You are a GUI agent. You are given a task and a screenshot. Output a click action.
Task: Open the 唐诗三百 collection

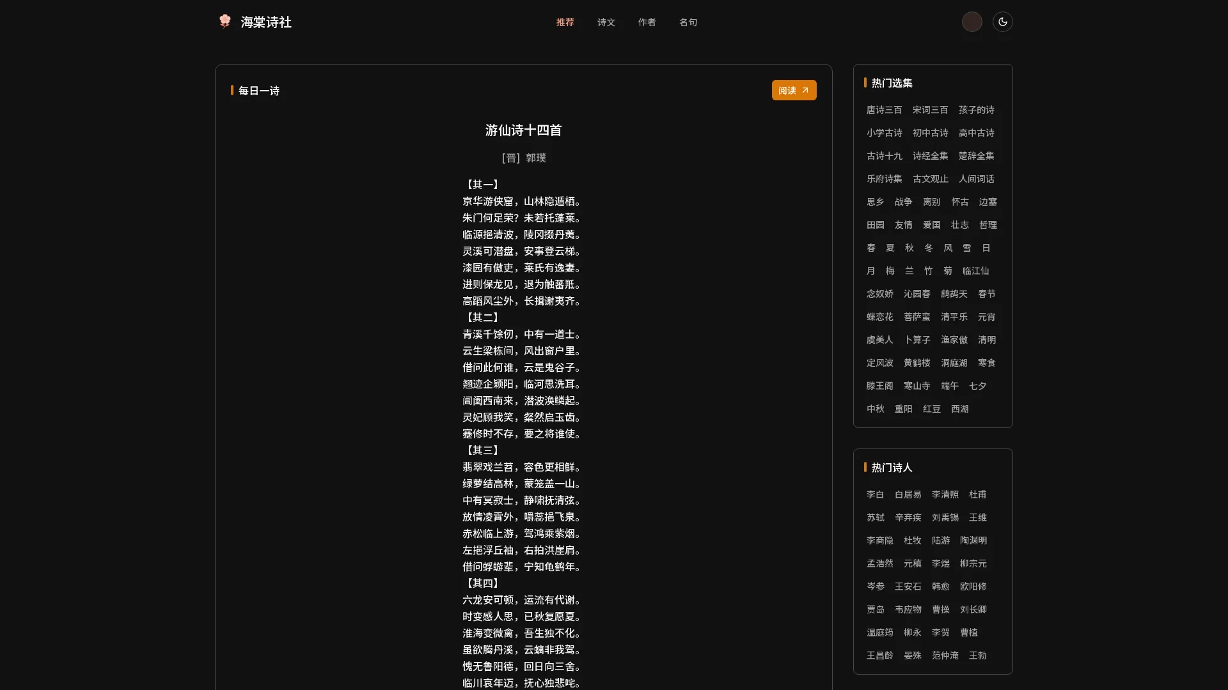click(x=884, y=110)
